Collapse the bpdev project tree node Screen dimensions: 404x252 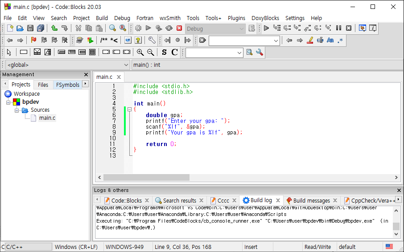pyautogui.click(x=8, y=102)
